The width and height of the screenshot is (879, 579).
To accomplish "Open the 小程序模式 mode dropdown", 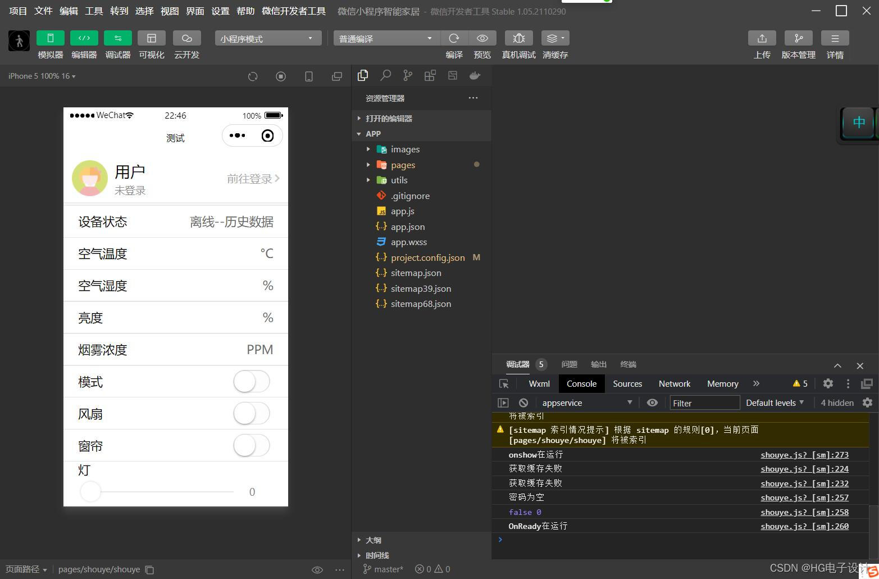I will click(268, 38).
